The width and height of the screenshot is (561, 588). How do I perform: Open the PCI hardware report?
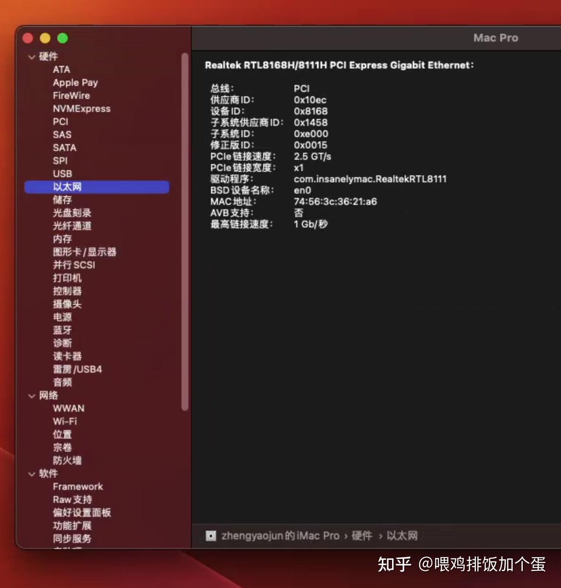pos(60,122)
